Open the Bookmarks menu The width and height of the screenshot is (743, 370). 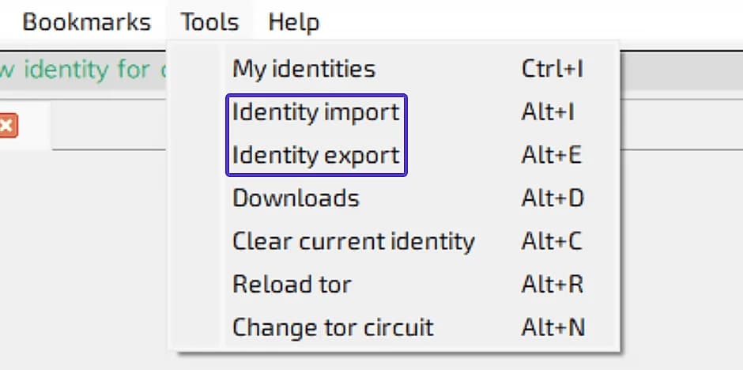click(x=86, y=22)
